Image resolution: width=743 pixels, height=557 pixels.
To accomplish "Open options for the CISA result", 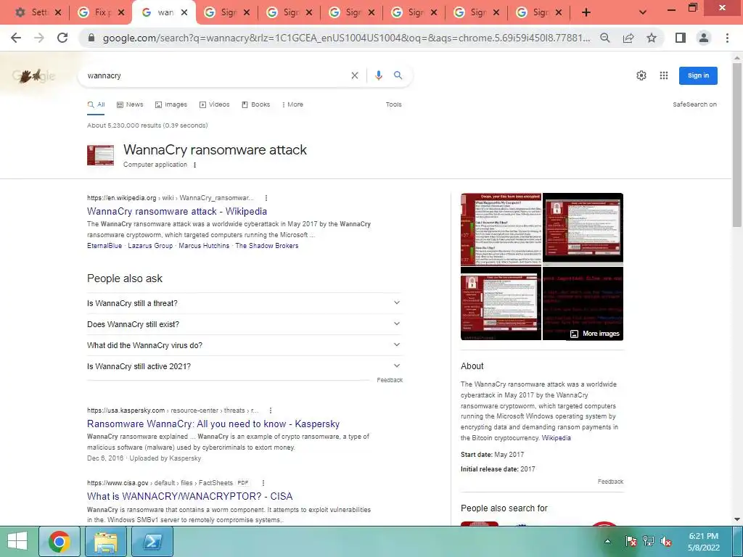I will pyautogui.click(x=263, y=483).
